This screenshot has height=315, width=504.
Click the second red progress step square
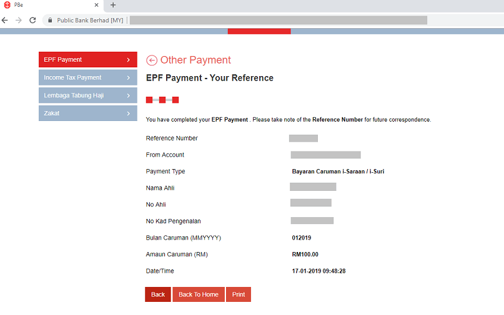pyautogui.click(x=162, y=100)
